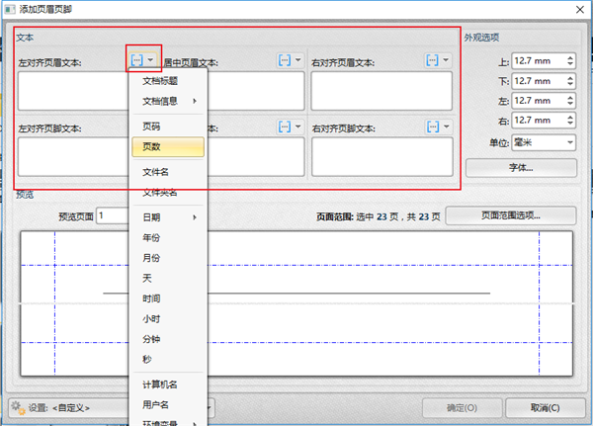Open dropdown arrow for center footer macros
The height and width of the screenshot is (426, 593).
click(297, 127)
